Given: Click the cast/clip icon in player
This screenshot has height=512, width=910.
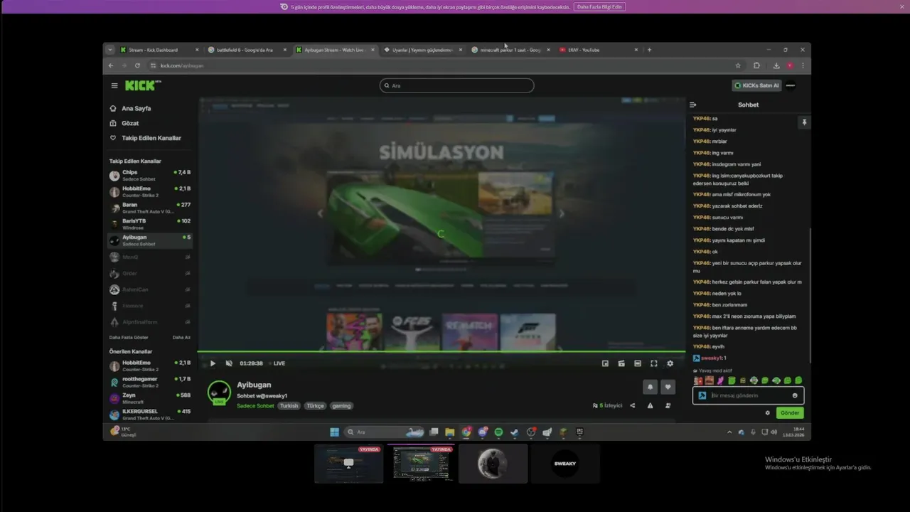Looking at the screenshot, I should (621, 363).
